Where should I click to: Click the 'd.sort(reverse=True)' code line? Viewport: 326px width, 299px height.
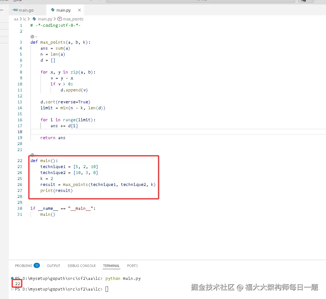65,102
